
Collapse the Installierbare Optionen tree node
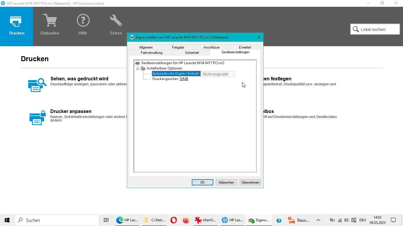click(x=137, y=69)
